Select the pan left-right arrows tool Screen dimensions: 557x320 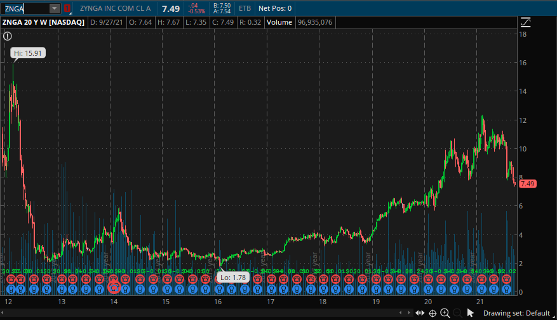click(x=420, y=313)
